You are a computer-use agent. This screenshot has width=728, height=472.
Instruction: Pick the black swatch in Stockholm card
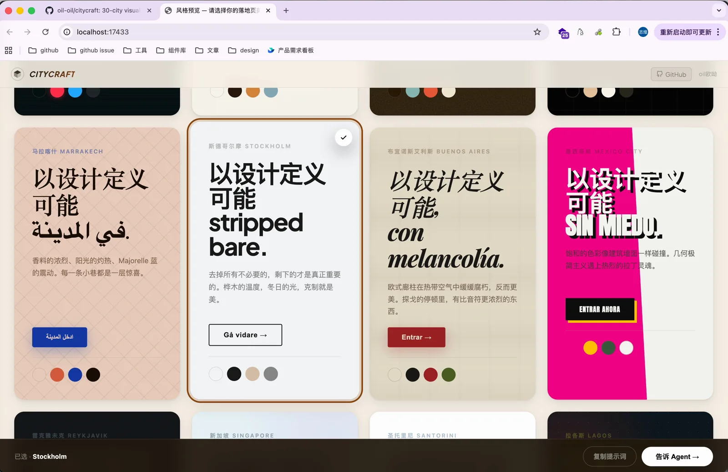point(234,374)
